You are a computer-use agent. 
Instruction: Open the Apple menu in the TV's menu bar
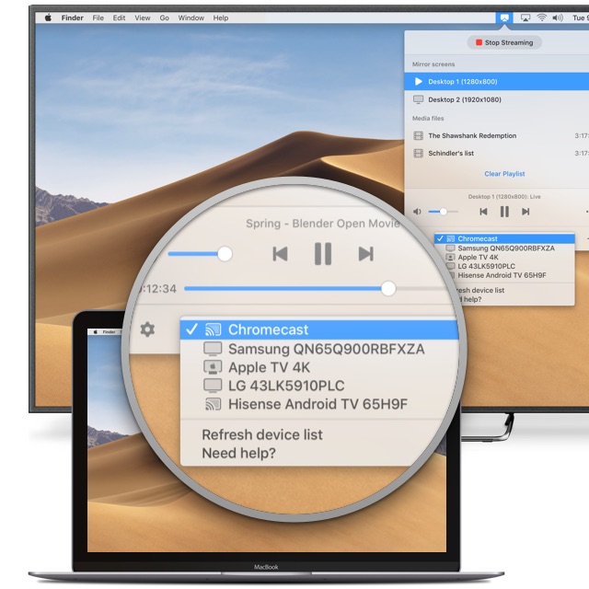coord(48,17)
